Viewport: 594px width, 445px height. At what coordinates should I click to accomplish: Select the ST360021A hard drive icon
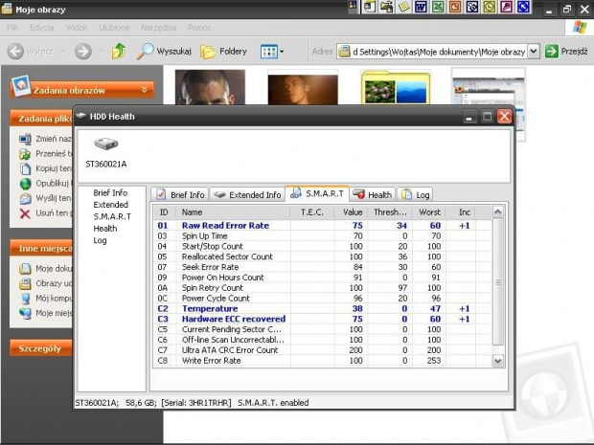click(x=106, y=153)
